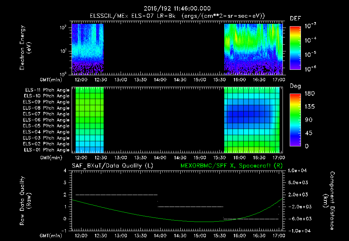Image resolution: width=349 pixels, height=241 pixels.
Task: Click the Electron Energy (eV) axis label
Action: [x=25, y=48]
